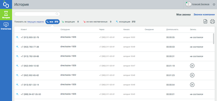The width and height of the screenshot is (217, 101).
Task: Play recording for call +7 (952) 902-65-62
Action: pos(192,75)
